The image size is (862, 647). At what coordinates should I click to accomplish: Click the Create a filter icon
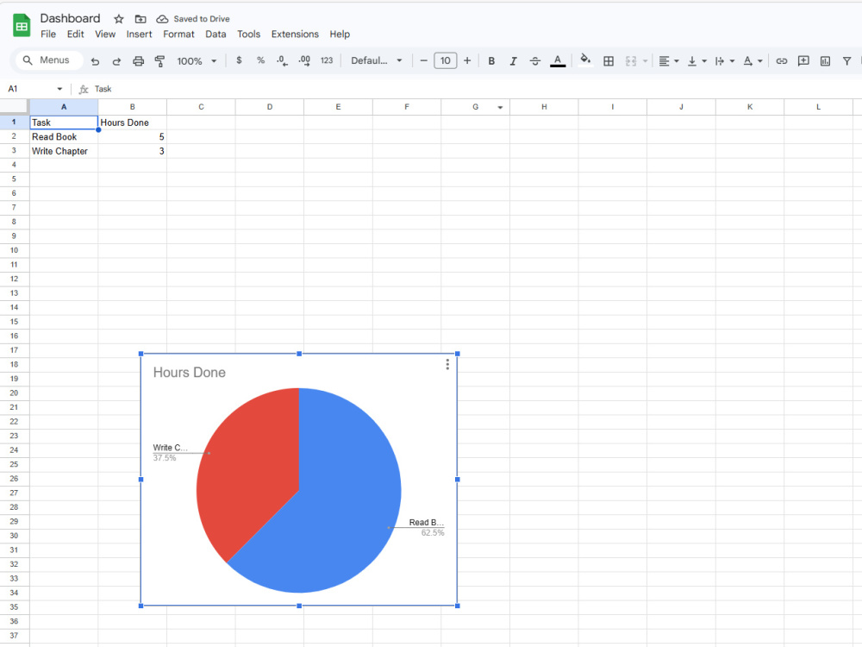coord(846,61)
